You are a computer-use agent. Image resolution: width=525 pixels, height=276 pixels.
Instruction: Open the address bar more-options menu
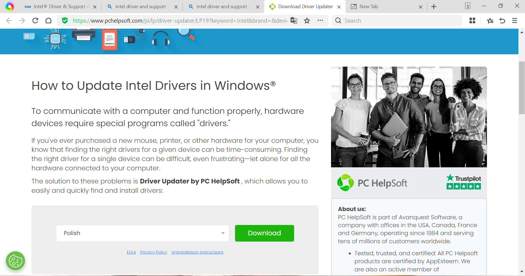coord(320,20)
